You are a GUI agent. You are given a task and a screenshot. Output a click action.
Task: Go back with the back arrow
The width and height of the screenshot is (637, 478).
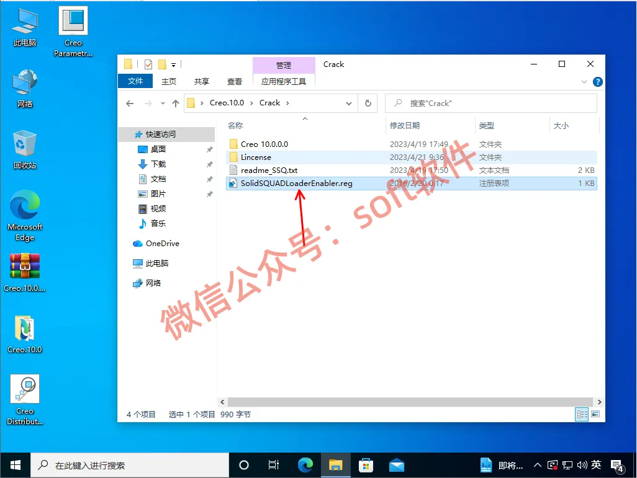point(130,104)
